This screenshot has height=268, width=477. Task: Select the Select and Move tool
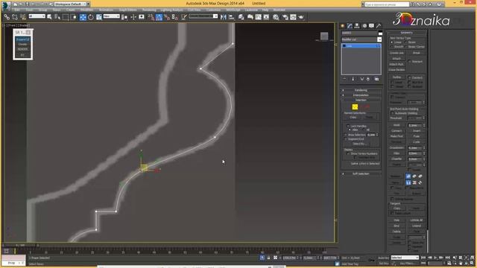click(83, 17)
